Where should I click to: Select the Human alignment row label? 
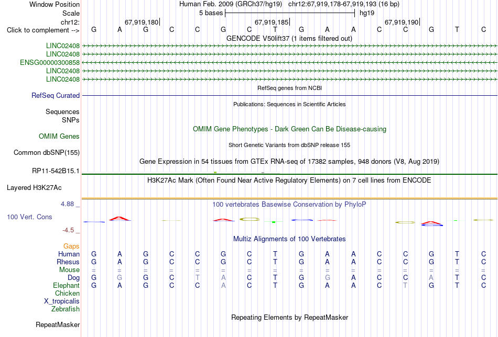pos(69,254)
